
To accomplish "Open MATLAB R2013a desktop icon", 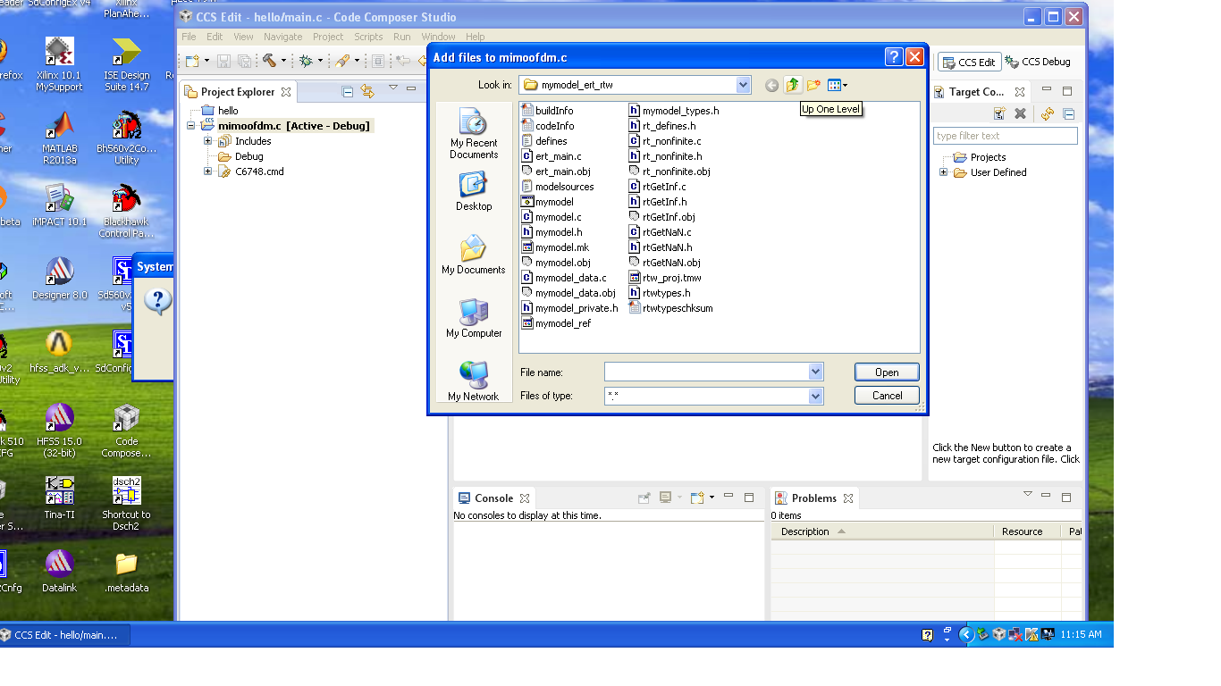I will pyautogui.click(x=60, y=137).
